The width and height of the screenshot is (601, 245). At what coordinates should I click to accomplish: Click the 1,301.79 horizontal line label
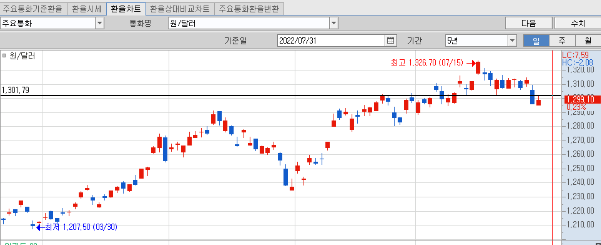pos(16,90)
